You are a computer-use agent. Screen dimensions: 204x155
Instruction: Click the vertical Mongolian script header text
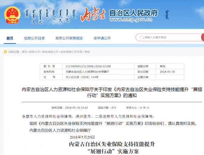(x=51, y=16)
